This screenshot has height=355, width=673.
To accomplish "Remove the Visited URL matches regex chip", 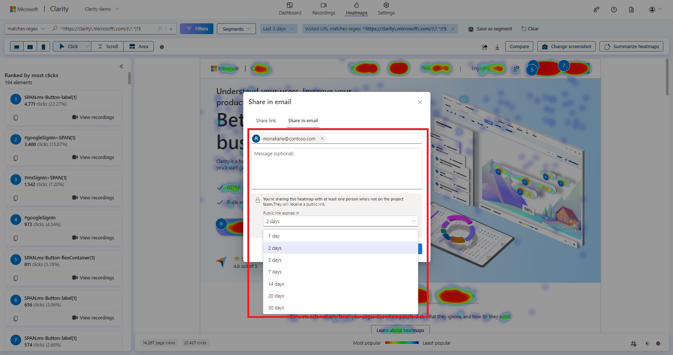I will pyautogui.click(x=453, y=29).
